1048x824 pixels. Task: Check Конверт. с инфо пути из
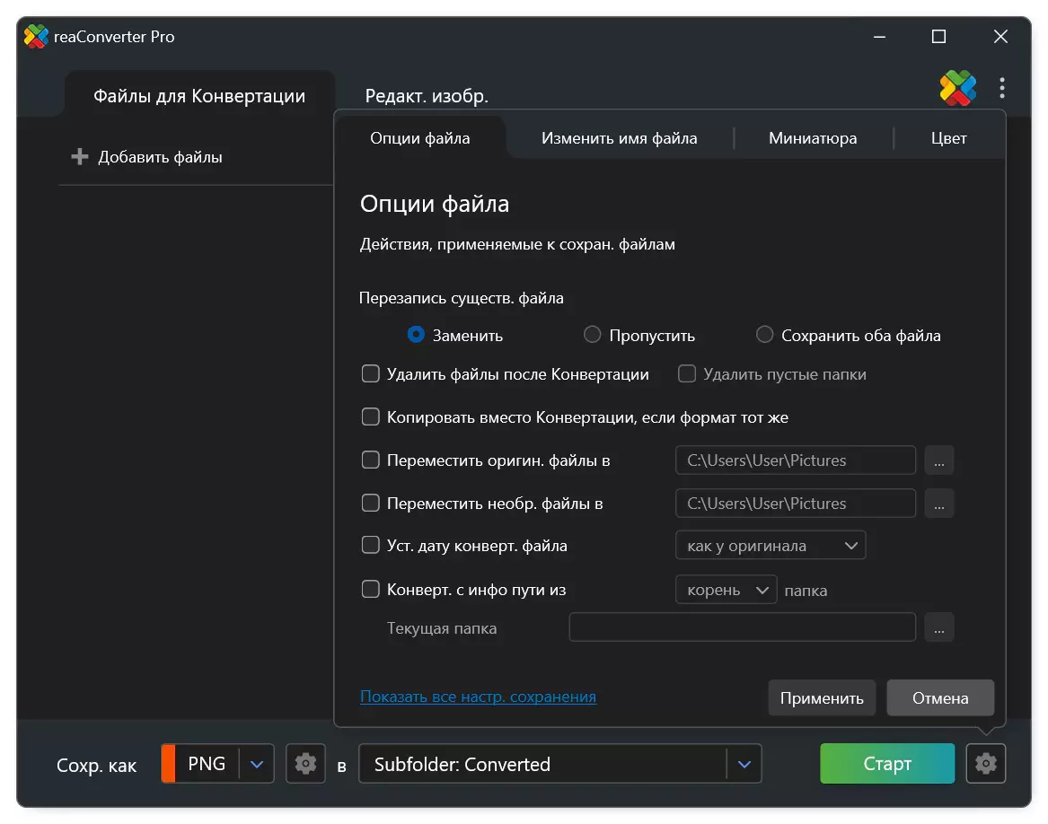(370, 589)
